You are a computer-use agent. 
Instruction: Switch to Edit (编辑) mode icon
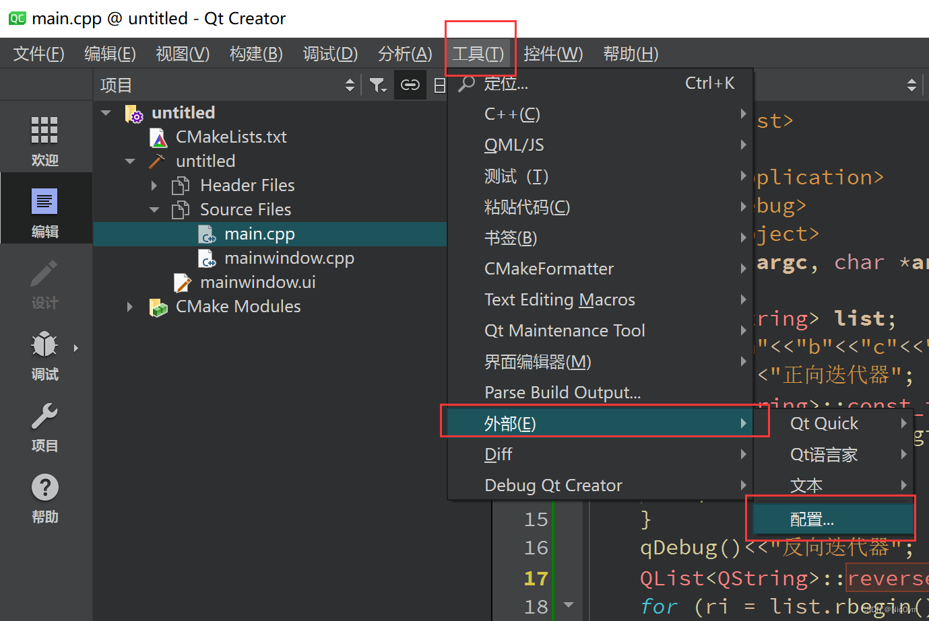[44, 211]
